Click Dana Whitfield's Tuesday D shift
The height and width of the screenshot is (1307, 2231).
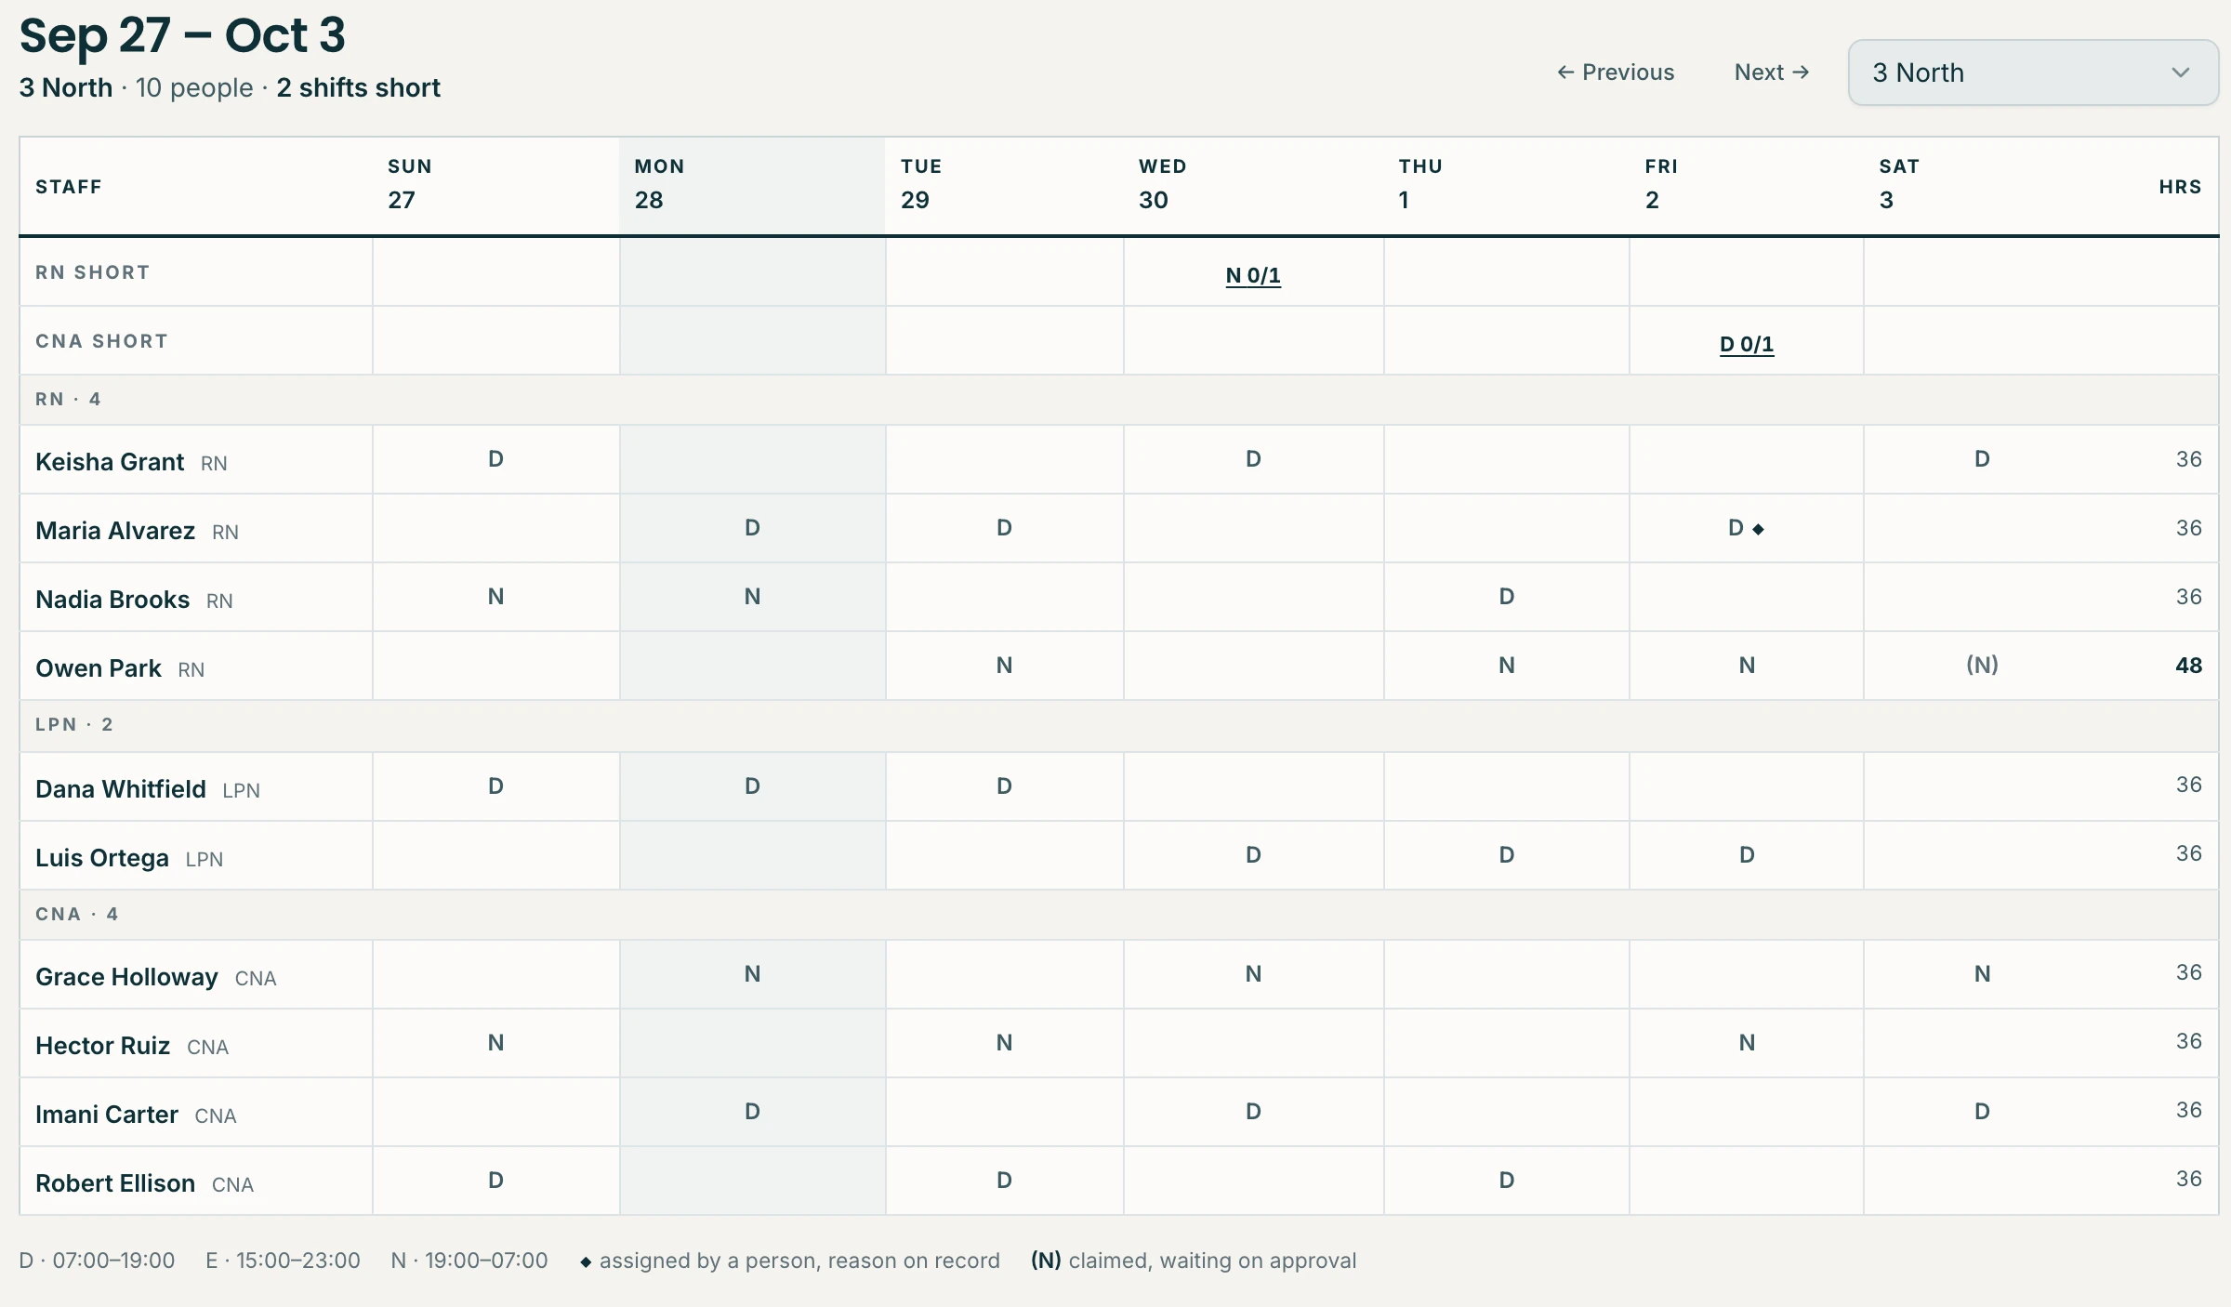(x=1005, y=786)
